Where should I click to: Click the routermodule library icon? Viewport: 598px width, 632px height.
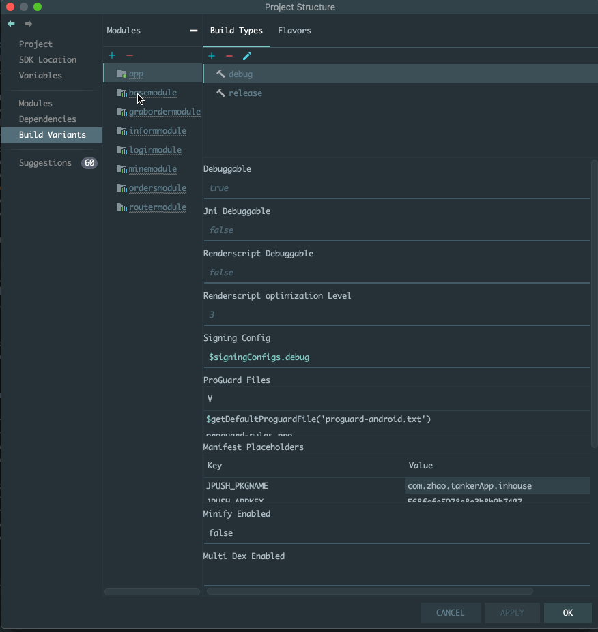(x=122, y=207)
